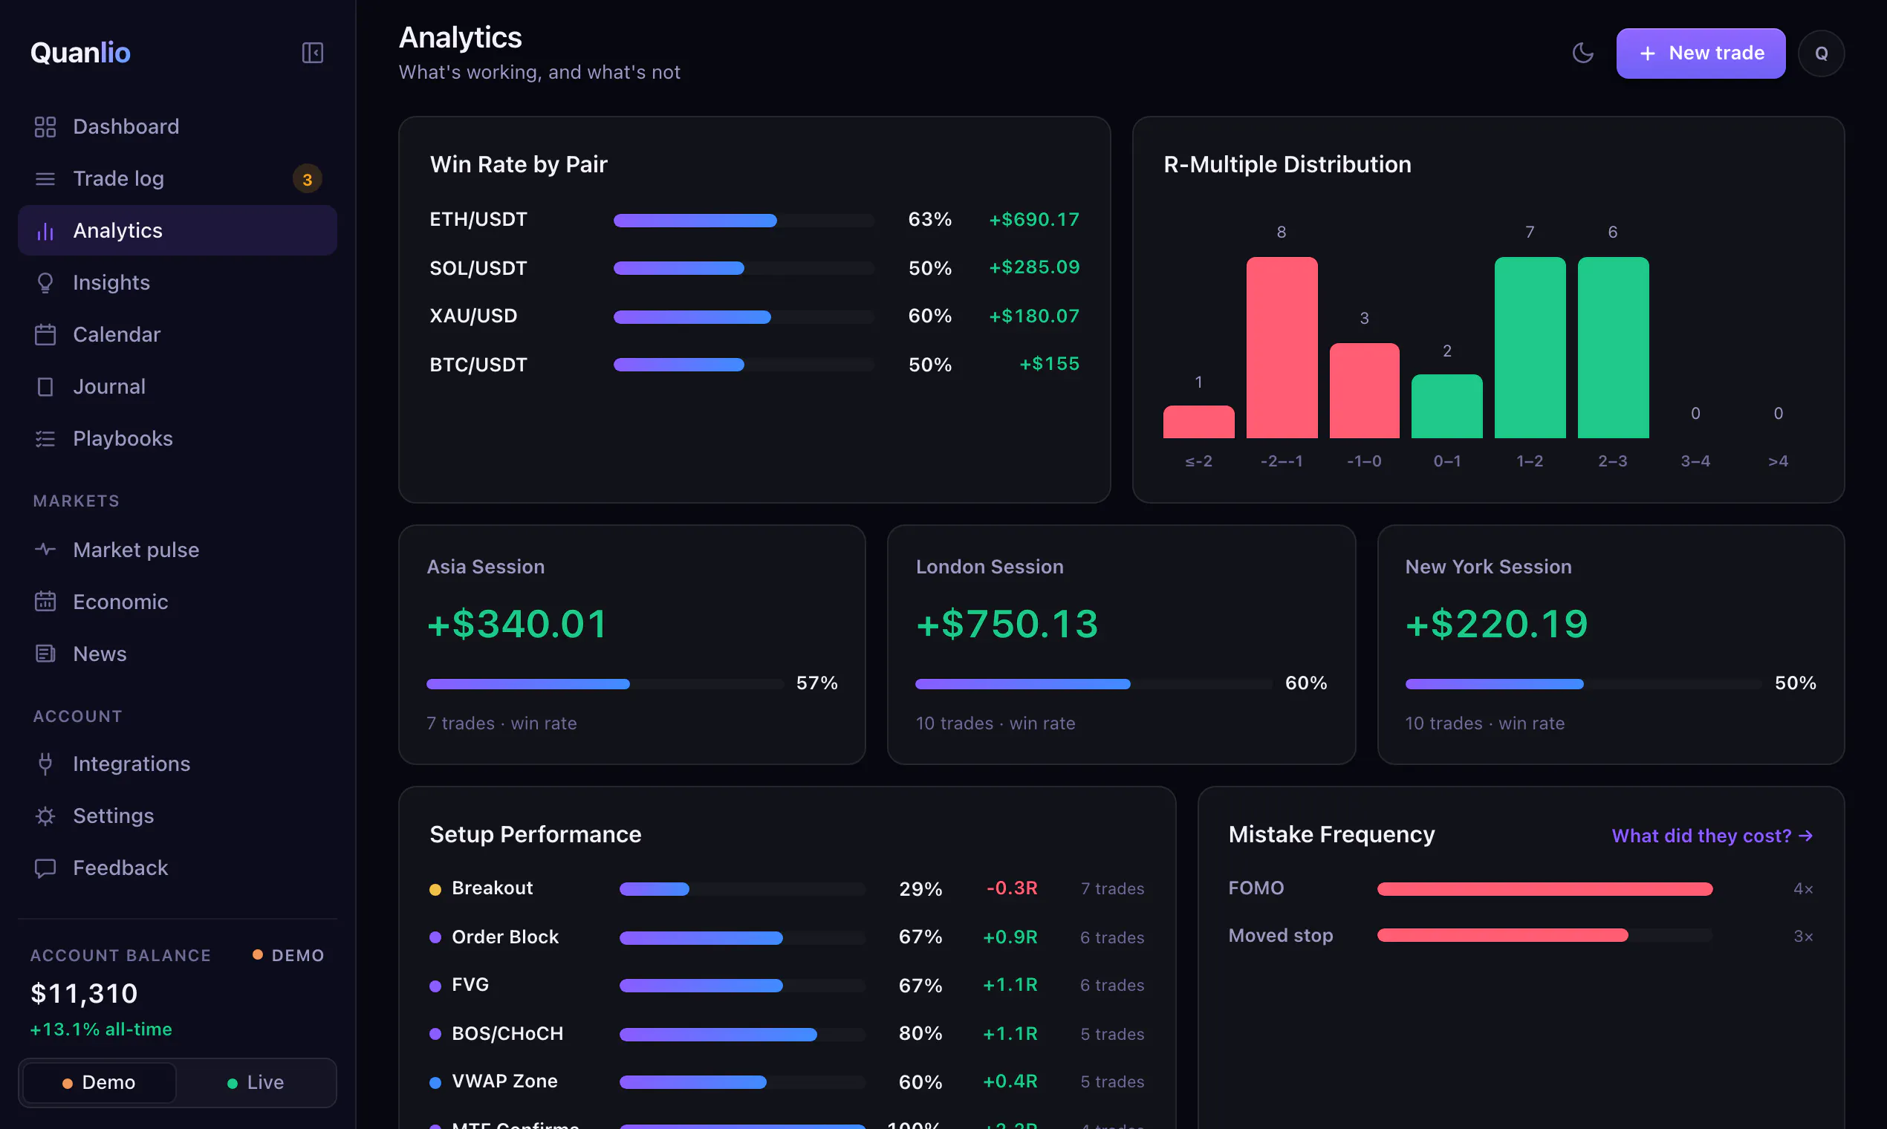Collapse the sidebar panel icon
The image size is (1887, 1129).
[x=313, y=53]
